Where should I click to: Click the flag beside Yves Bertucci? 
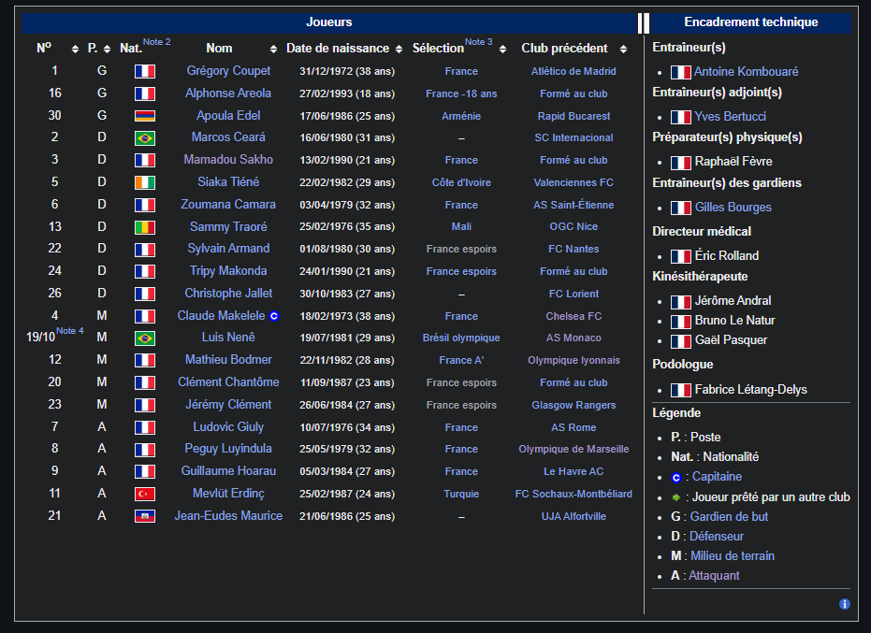tap(680, 117)
